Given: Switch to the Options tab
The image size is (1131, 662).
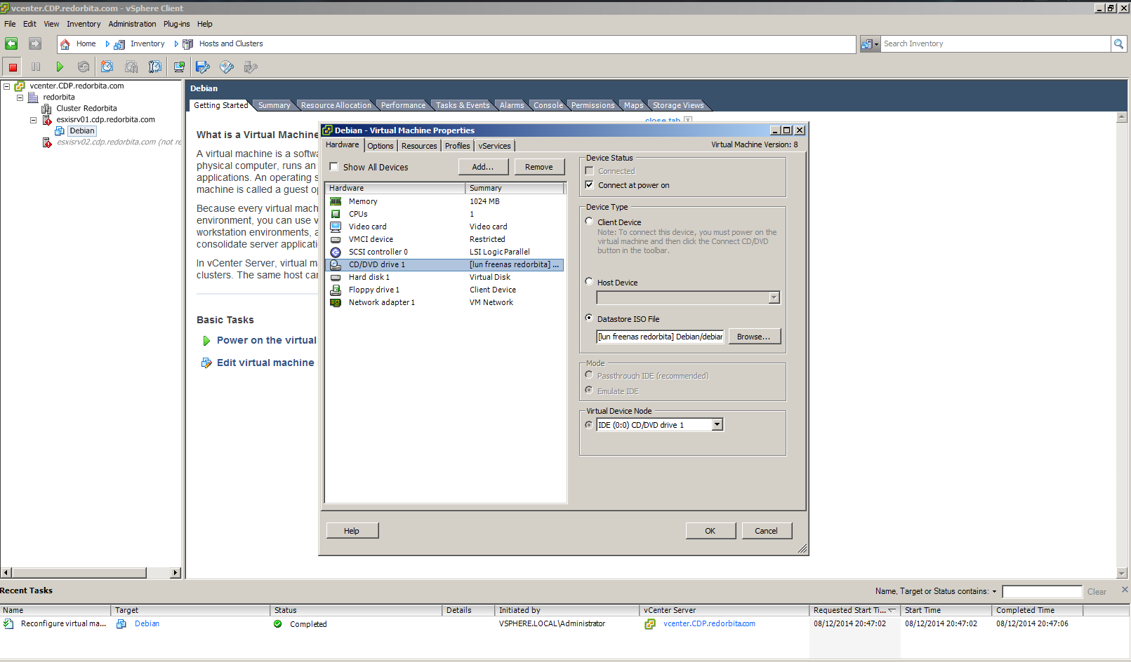Looking at the screenshot, I should tap(380, 146).
